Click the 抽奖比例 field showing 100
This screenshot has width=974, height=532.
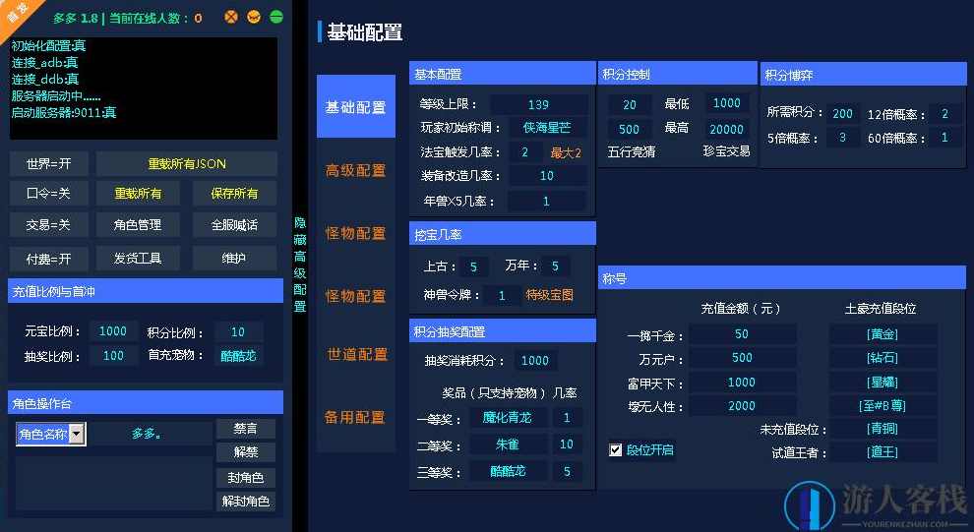113,356
